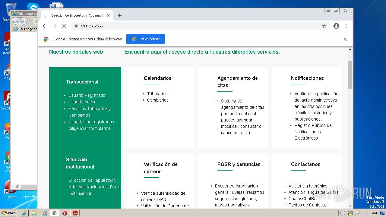Open Internet Explorer from the taskbar
Viewport: 386px width, 217px height.
[24, 213]
